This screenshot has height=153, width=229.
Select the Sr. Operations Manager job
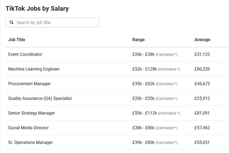coord(30,143)
